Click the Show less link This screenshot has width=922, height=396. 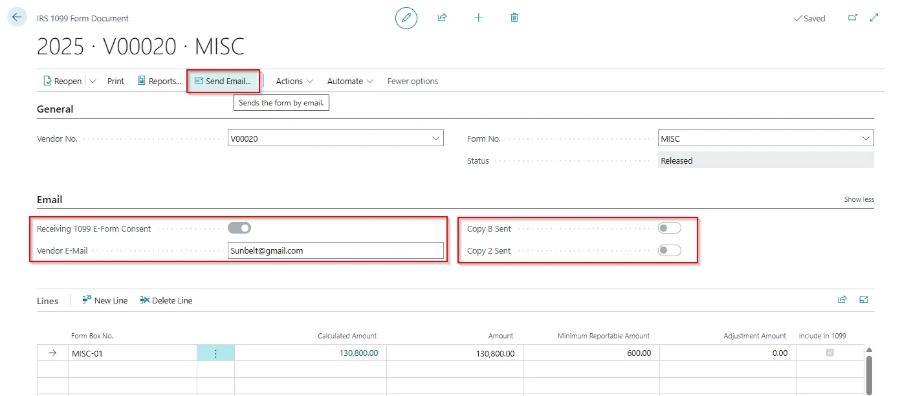pyautogui.click(x=859, y=199)
